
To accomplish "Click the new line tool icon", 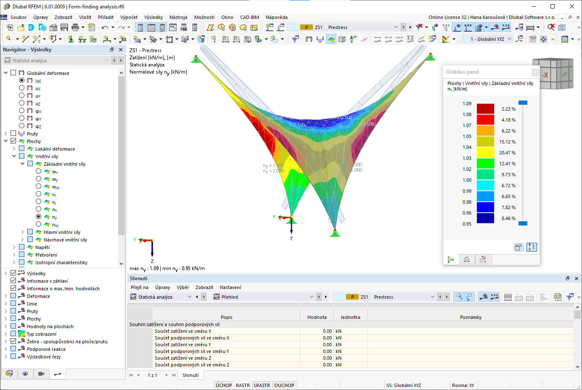I will pyautogui.click(x=25, y=39).
